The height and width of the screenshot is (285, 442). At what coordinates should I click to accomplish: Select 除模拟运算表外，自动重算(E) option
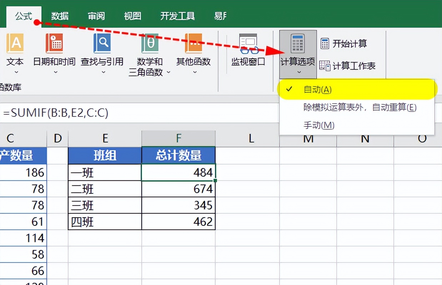[x=357, y=107]
